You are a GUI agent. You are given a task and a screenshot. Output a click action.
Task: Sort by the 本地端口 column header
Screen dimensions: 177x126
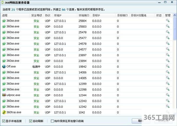84,15
